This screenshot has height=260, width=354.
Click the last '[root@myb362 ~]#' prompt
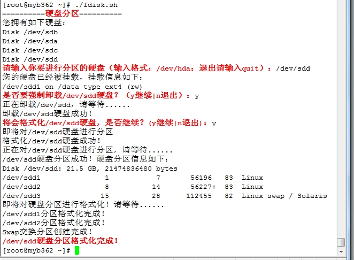[36, 250]
